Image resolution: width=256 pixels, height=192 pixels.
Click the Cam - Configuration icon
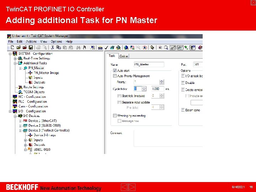[15, 106]
